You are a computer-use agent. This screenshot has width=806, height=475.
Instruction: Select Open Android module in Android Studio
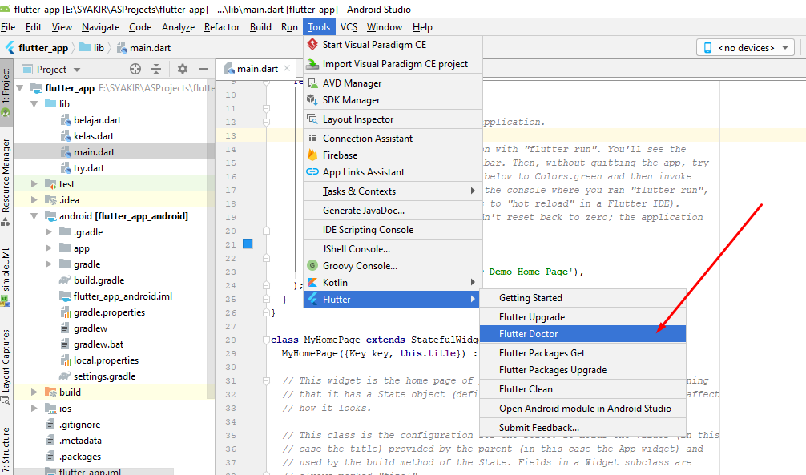coord(582,409)
